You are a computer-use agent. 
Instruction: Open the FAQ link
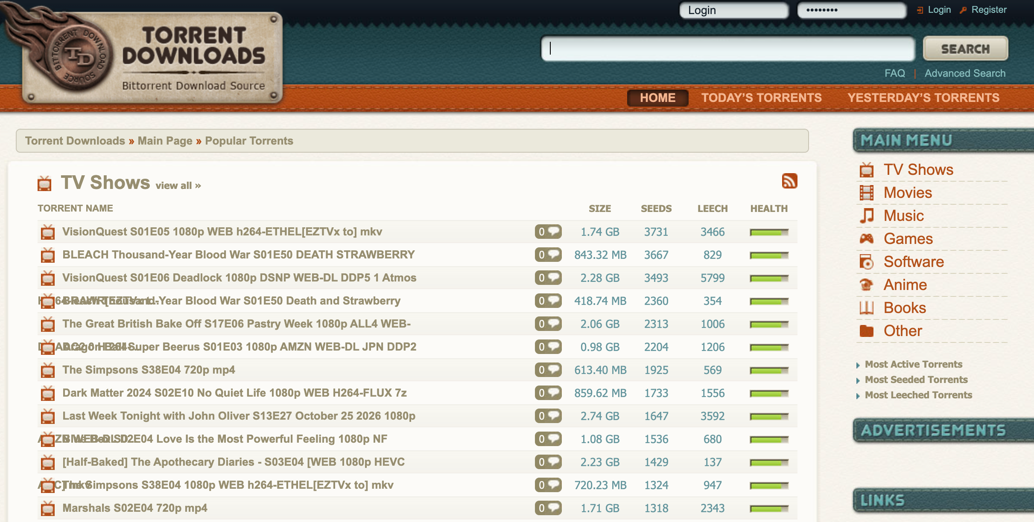point(894,73)
